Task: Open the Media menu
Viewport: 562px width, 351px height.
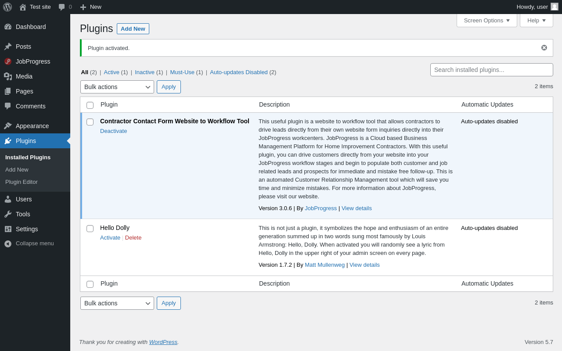Action: (x=35, y=76)
